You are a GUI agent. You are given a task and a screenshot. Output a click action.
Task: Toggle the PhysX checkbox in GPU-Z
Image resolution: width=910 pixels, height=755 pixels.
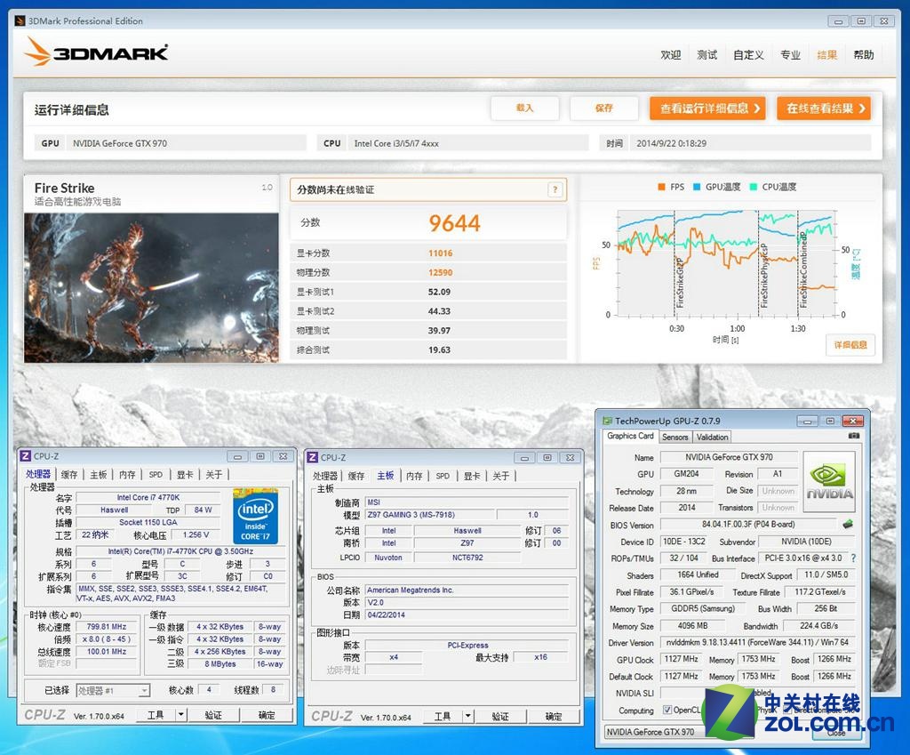(749, 711)
